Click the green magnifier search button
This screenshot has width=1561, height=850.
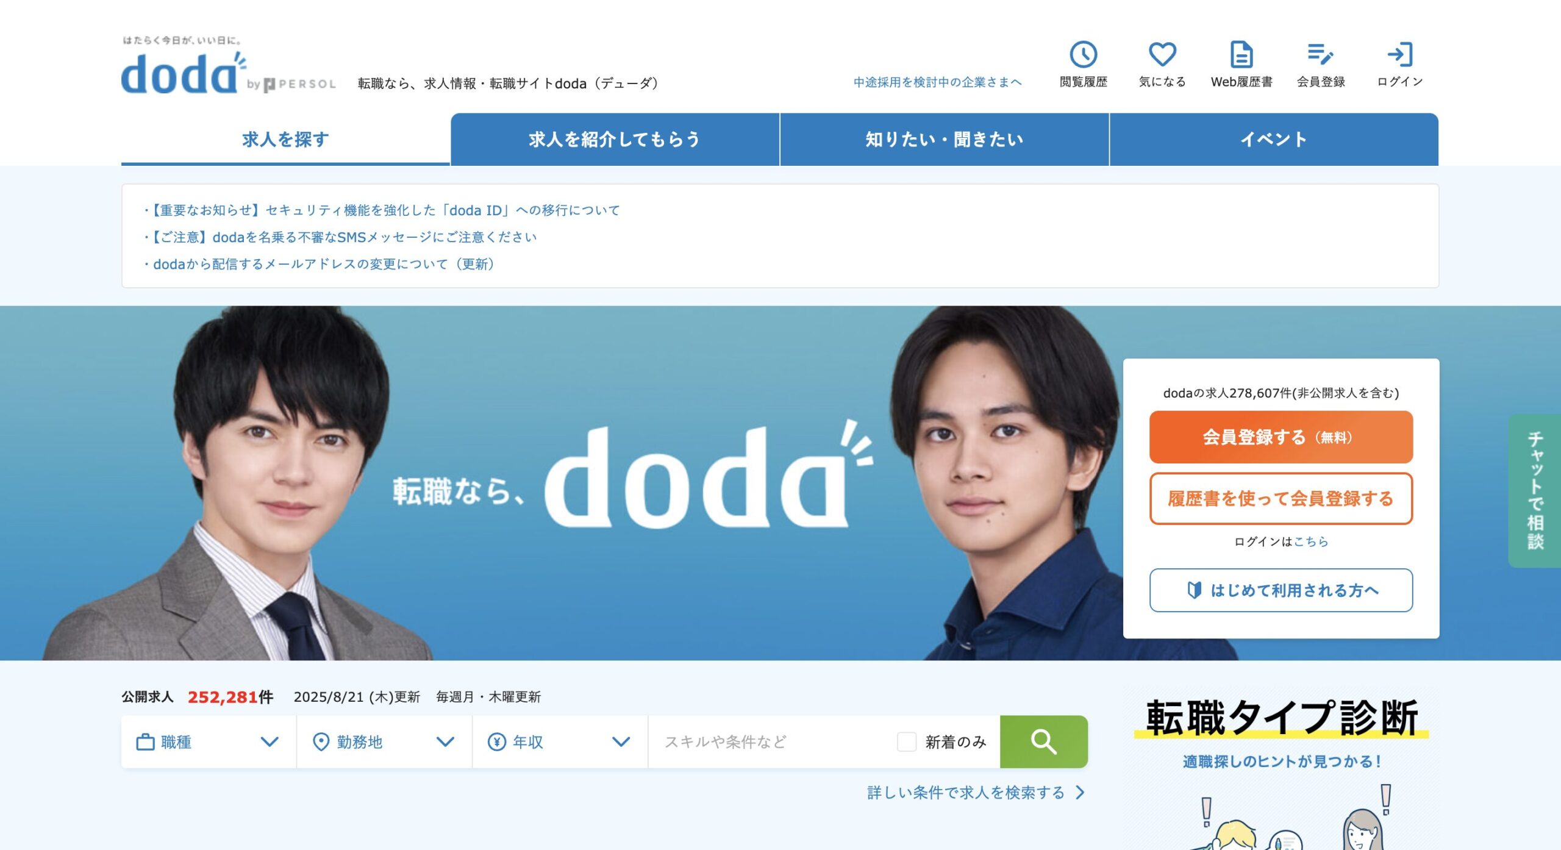1044,741
